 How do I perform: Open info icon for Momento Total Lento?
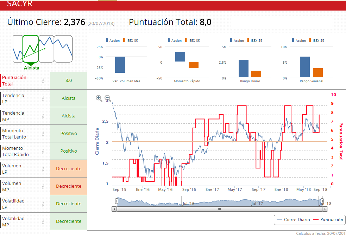point(43,134)
